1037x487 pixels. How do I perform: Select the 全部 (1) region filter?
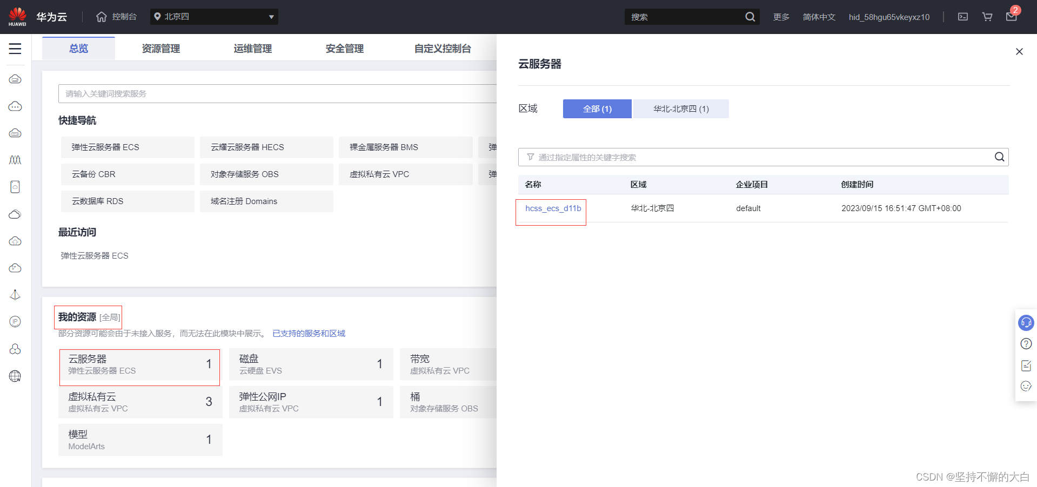597,109
